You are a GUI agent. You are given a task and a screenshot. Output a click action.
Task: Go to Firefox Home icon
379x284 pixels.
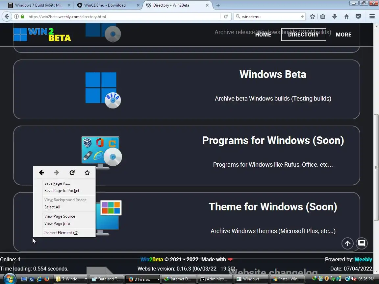346,16
